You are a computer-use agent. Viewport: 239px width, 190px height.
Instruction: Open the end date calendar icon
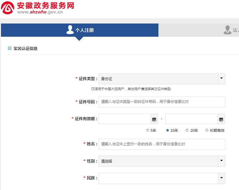tap(221, 119)
